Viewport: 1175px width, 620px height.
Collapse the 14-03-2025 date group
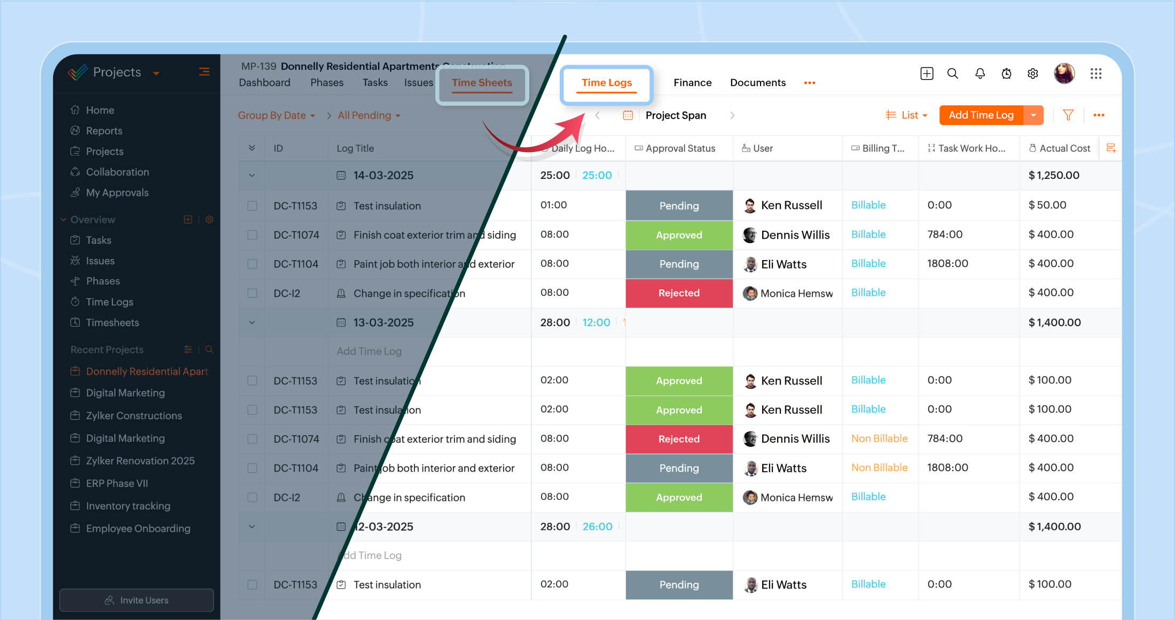pyautogui.click(x=252, y=175)
